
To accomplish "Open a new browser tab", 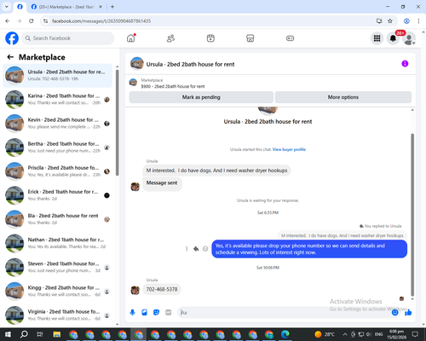I will pos(112,7).
